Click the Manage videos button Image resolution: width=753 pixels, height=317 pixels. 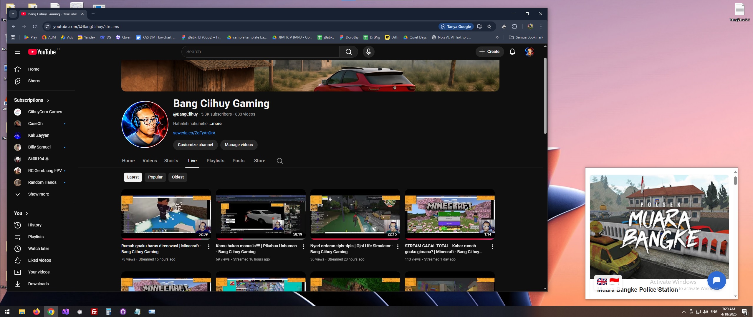tap(239, 145)
